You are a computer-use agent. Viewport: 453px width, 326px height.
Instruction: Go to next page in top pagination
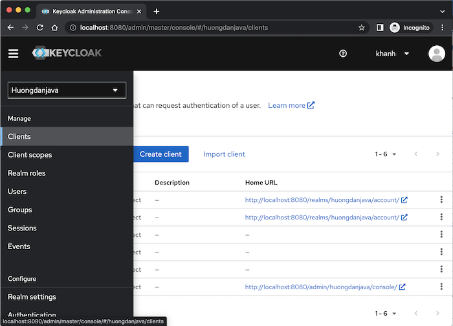437,154
